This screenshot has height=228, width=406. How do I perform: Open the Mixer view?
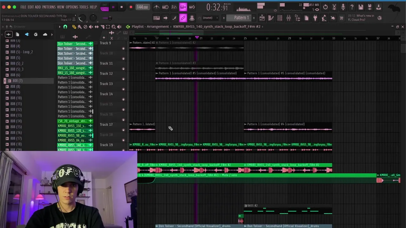(x=289, y=18)
